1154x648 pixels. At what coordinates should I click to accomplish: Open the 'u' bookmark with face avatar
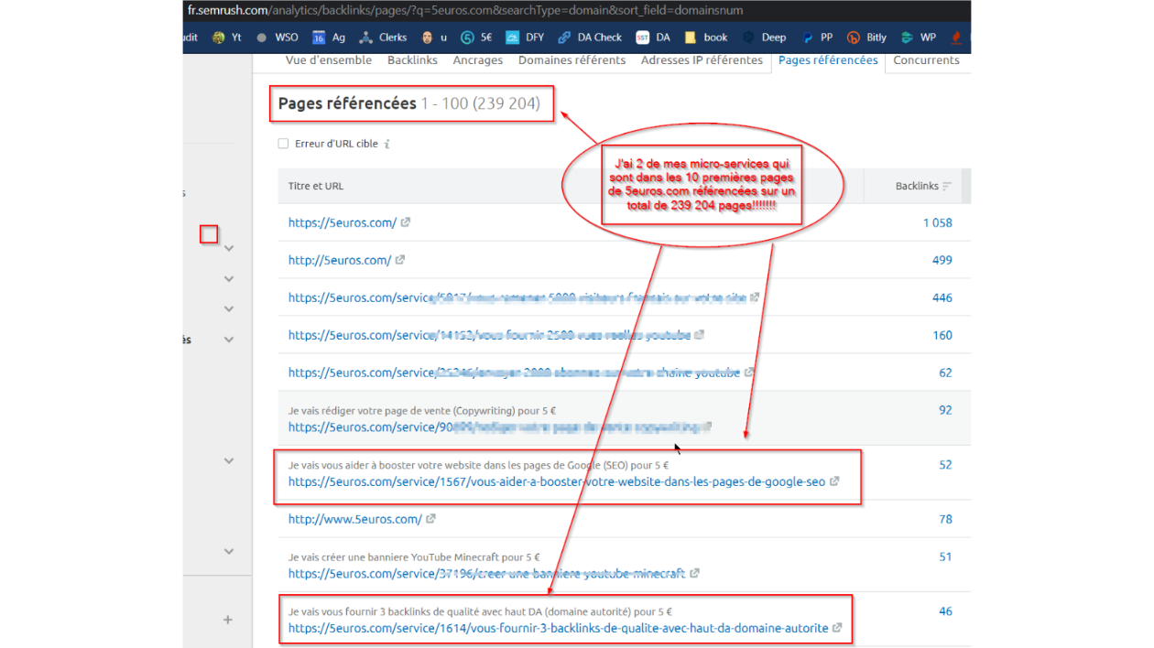[x=434, y=38]
